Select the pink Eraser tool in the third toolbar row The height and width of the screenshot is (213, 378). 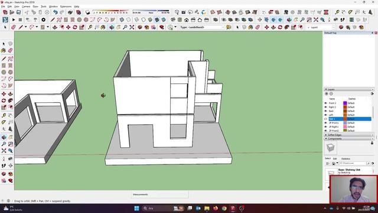pyautogui.click(x=13, y=27)
